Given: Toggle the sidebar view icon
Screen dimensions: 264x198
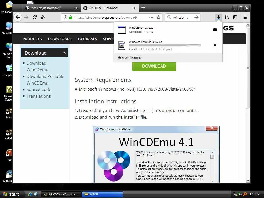Looking at the screenshot, I should pyautogui.click(x=235, y=17).
